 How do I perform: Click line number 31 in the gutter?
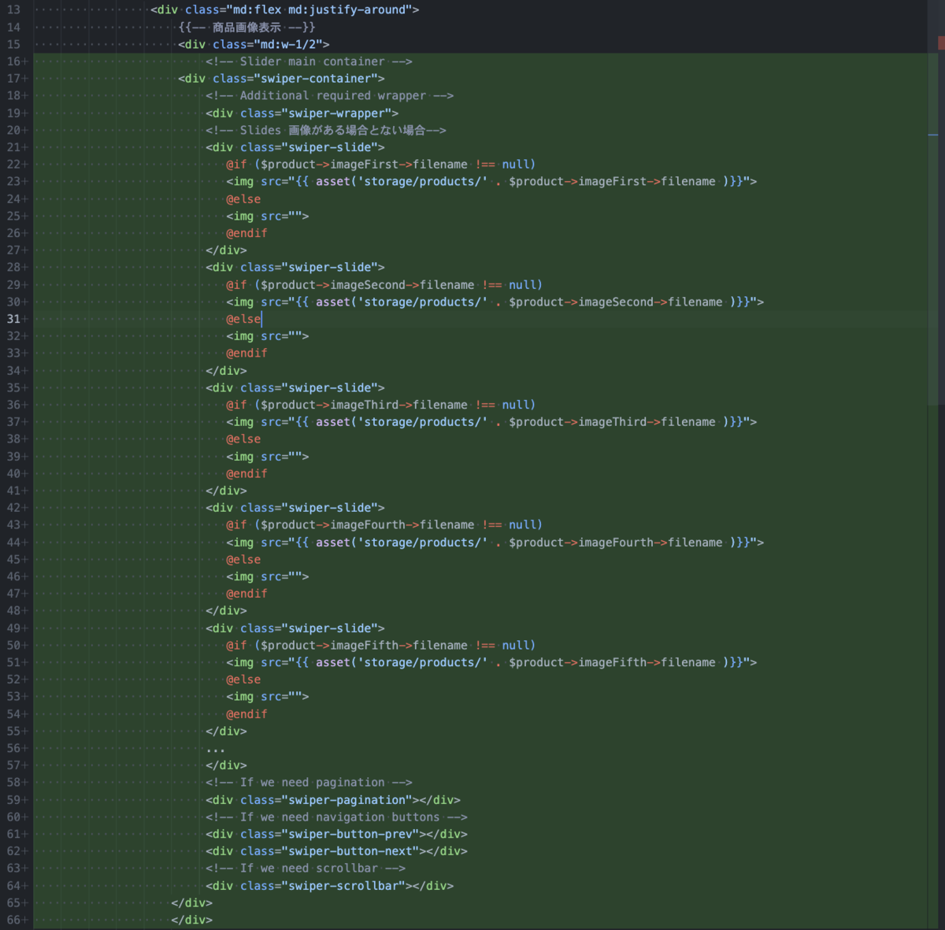tap(14, 319)
